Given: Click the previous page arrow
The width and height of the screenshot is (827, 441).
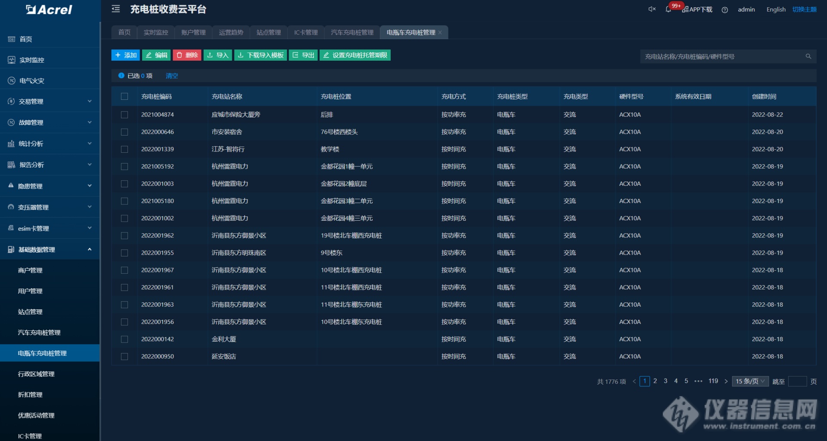Looking at the screenshot, I should [x=634, y=381].
